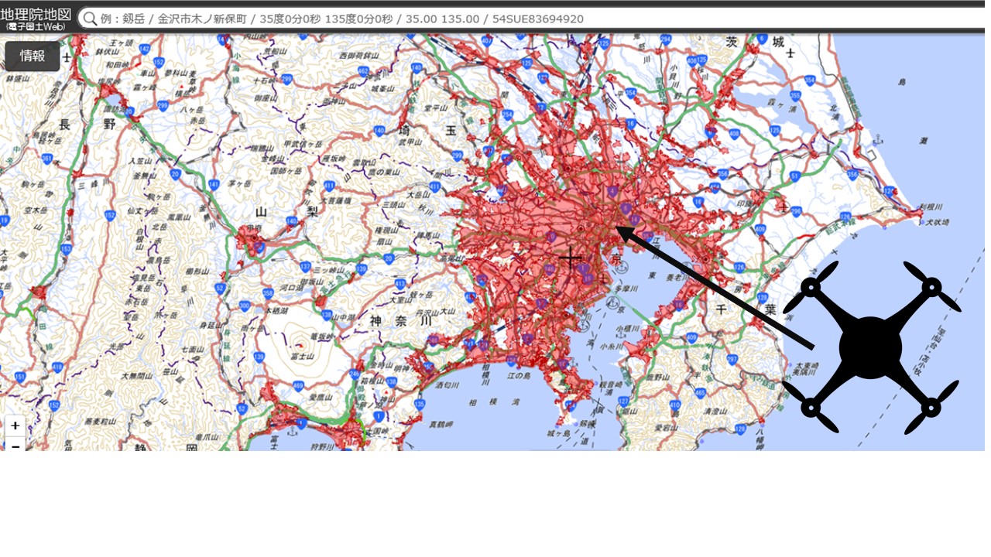
Task: Click the 山中湖 lake label
Action: [x=344, y=317]
